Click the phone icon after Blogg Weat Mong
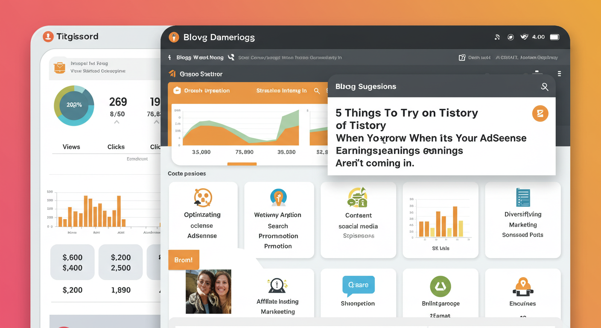The image size is (601, 328). [231, 57]
